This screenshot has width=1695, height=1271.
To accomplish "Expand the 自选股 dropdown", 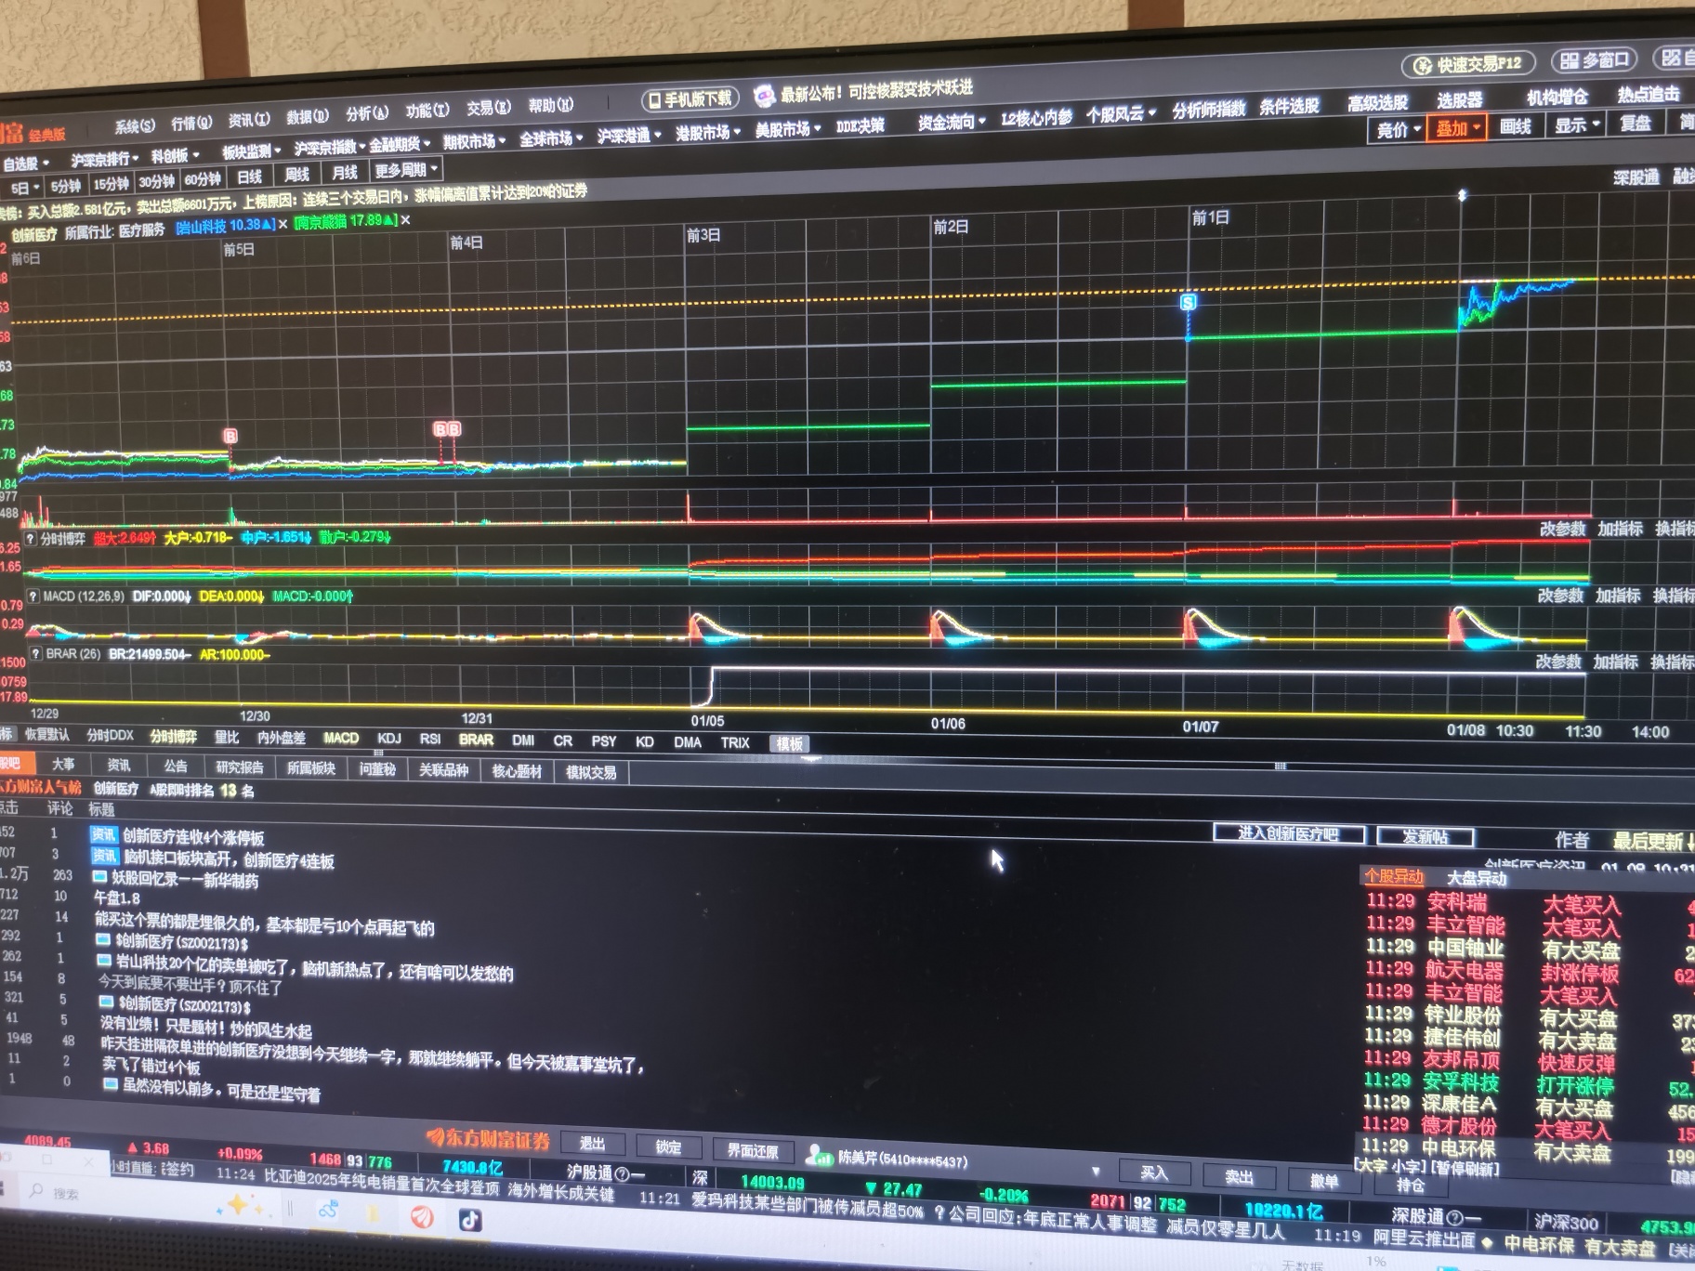I will (25, 164).
